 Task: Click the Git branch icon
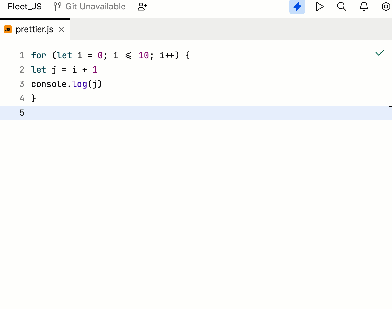coord(57,6)
